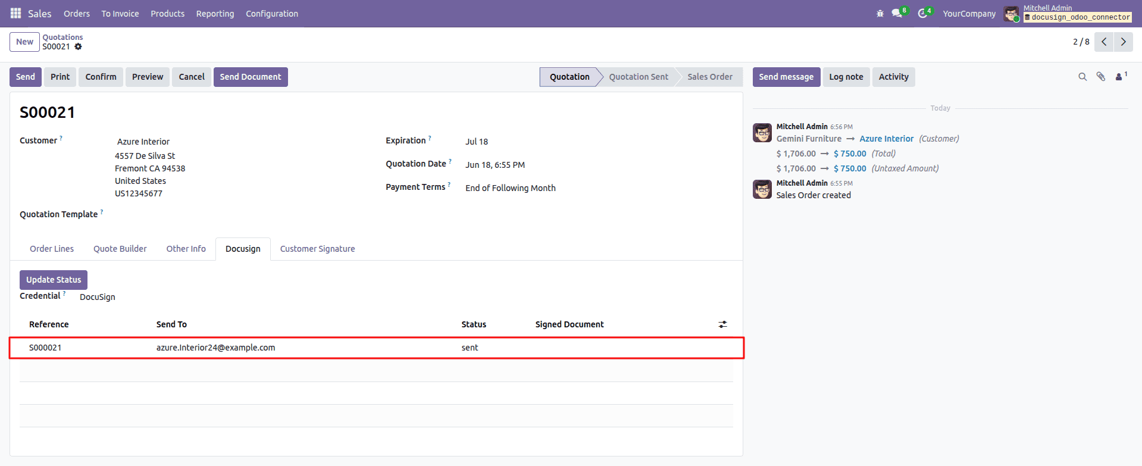Click the Log note button
This screenshot has height=466, width=1142.
point(846,77)
